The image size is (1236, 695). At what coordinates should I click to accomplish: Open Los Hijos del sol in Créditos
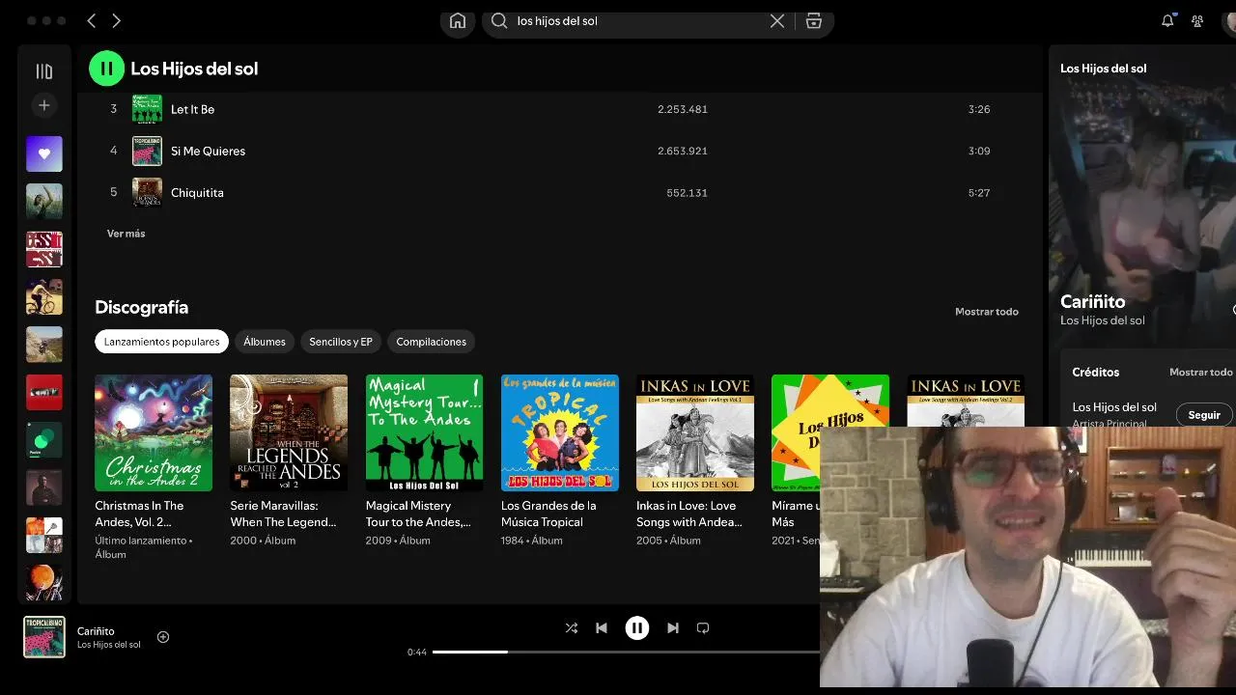click(1114, 407)
